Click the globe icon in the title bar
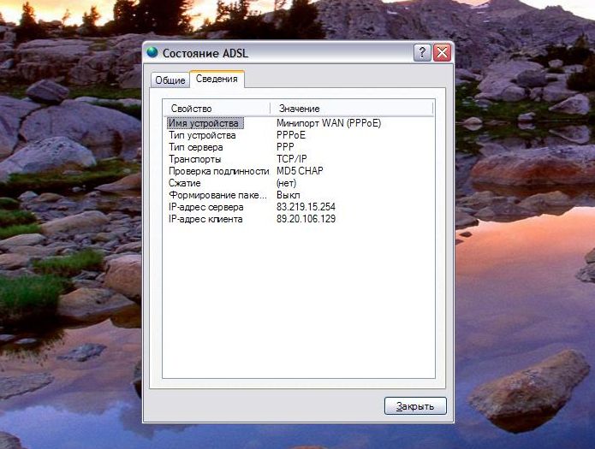The height and width of the screenshot is (449, 595). [153, 52]
